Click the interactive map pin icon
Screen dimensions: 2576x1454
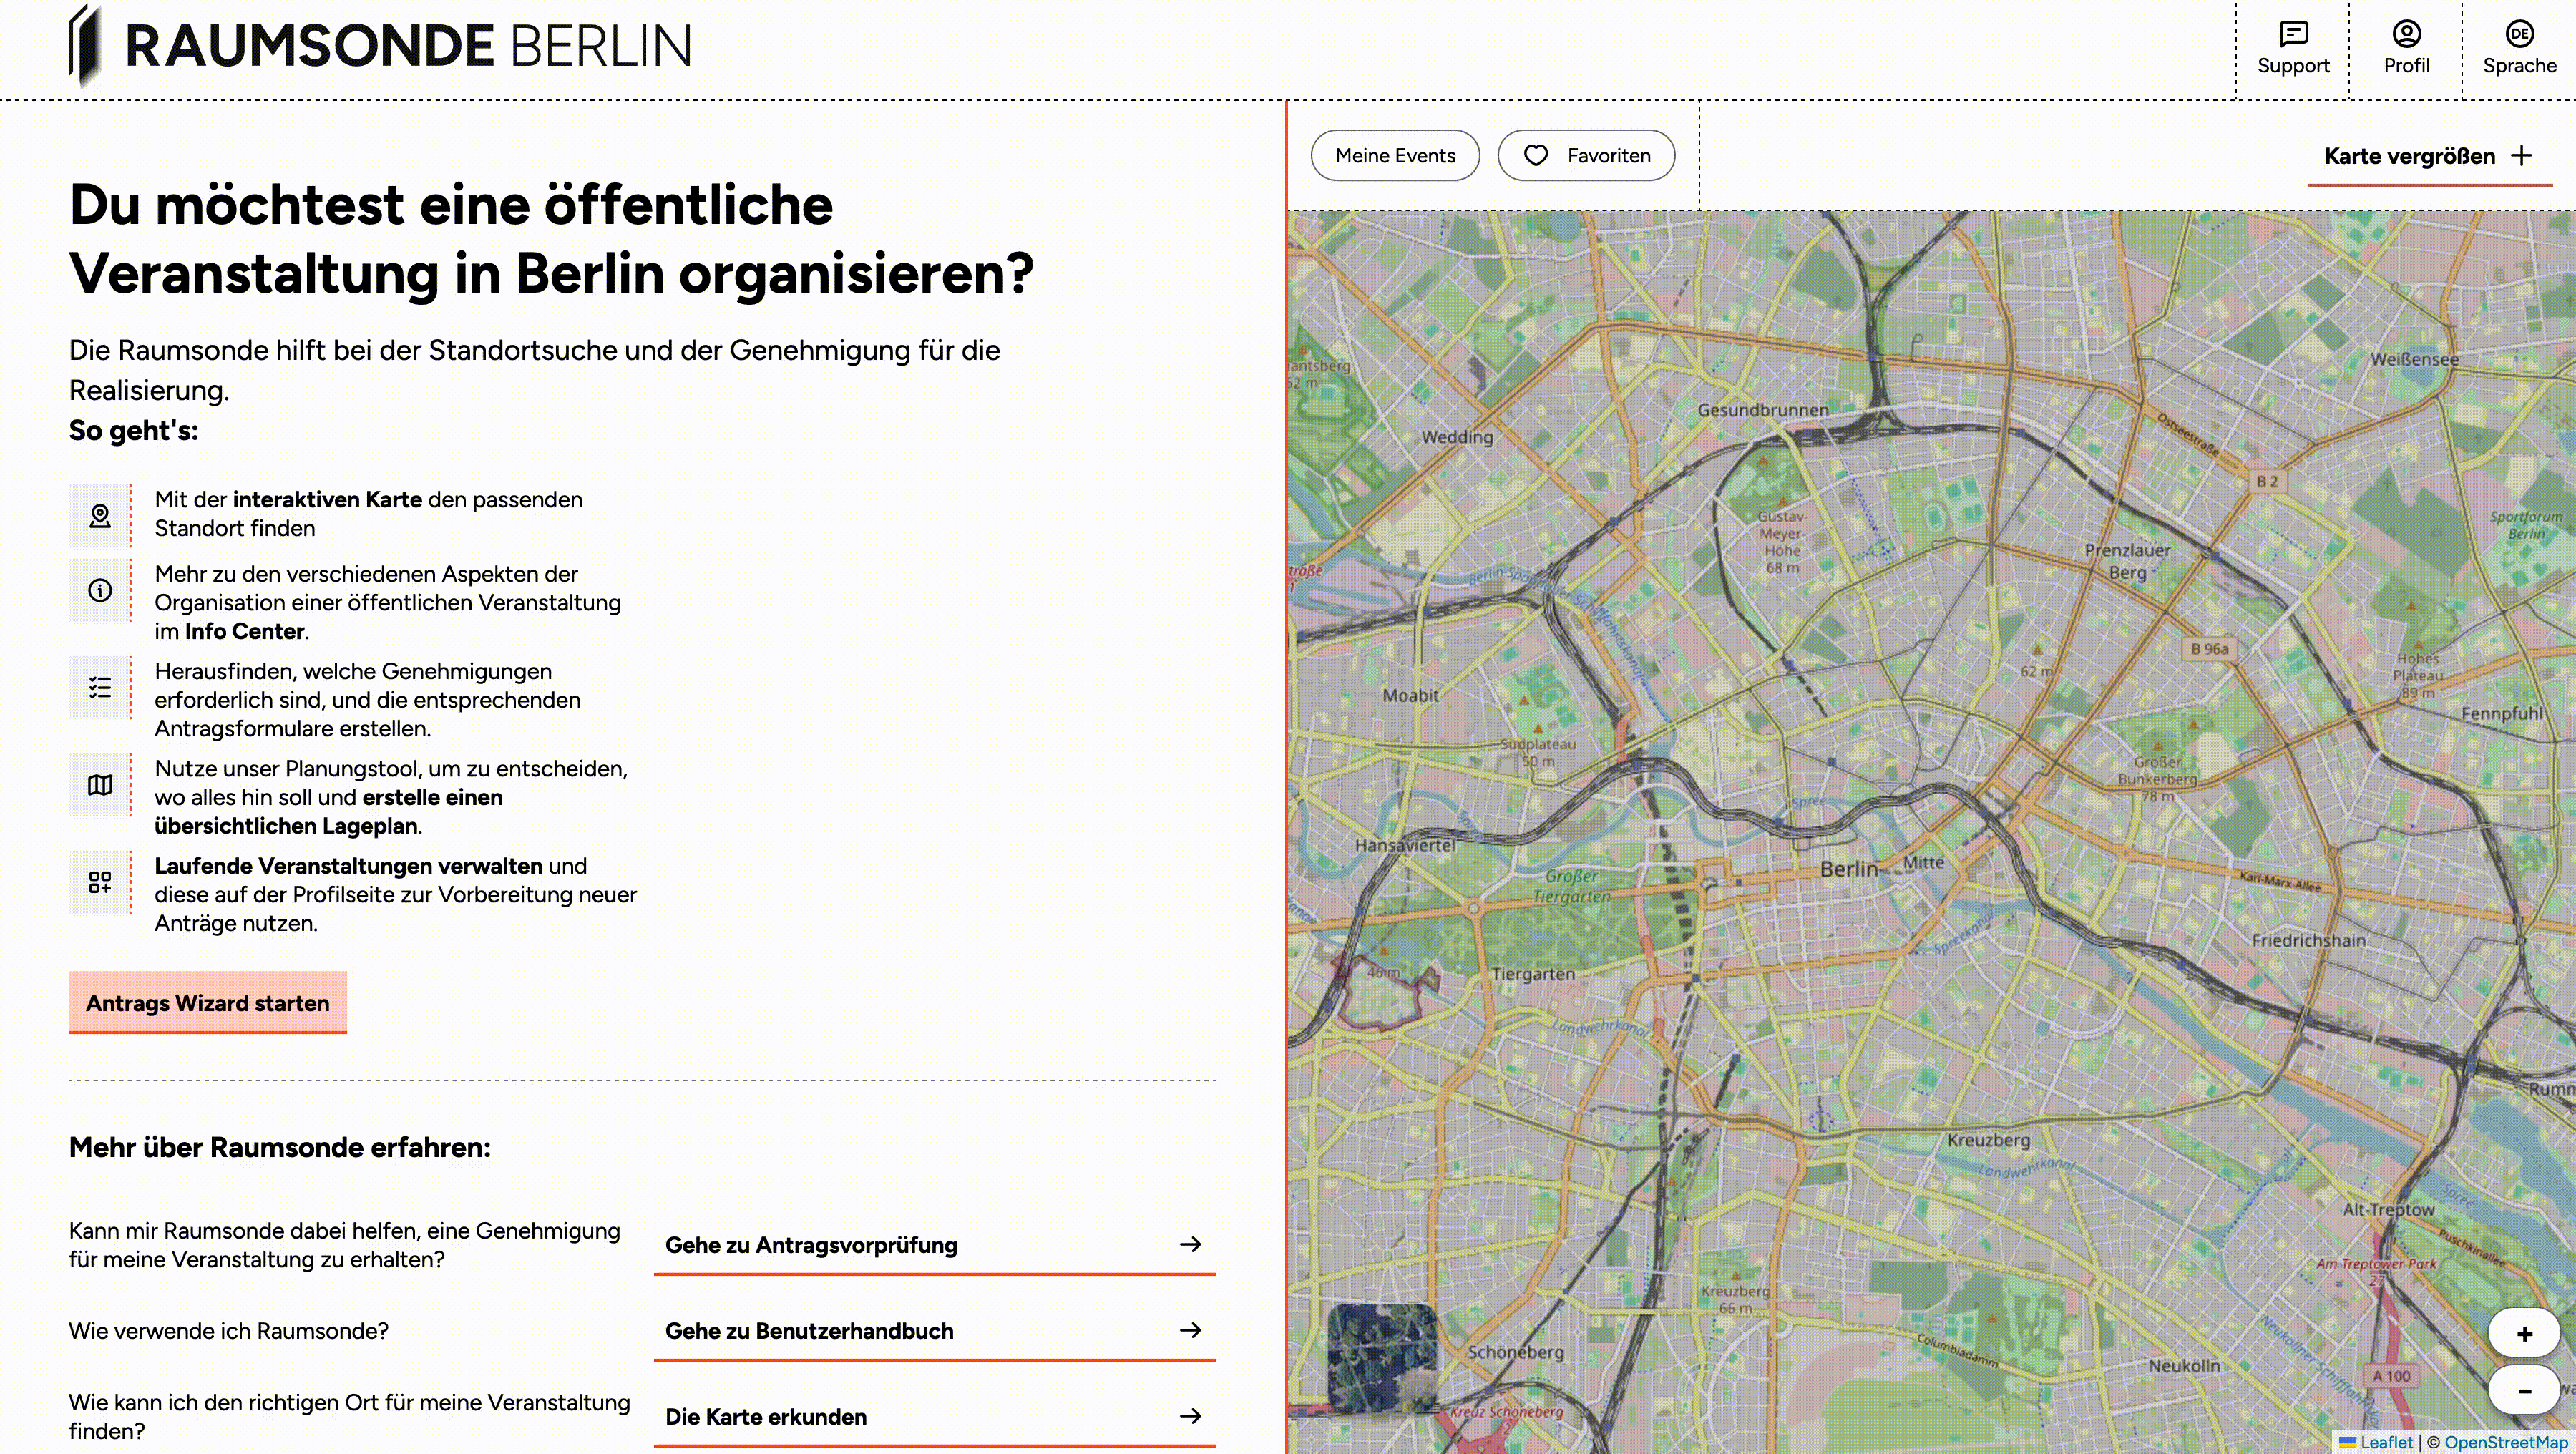click(100, 515)
